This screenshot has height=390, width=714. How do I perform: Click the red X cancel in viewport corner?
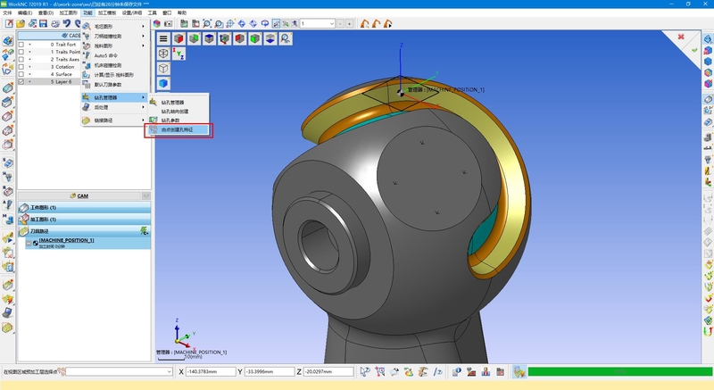click(683, 37)
